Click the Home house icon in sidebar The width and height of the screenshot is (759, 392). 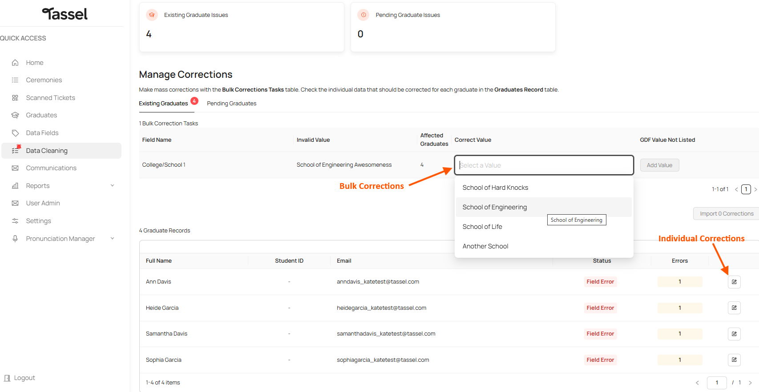(x=15, y=63)
